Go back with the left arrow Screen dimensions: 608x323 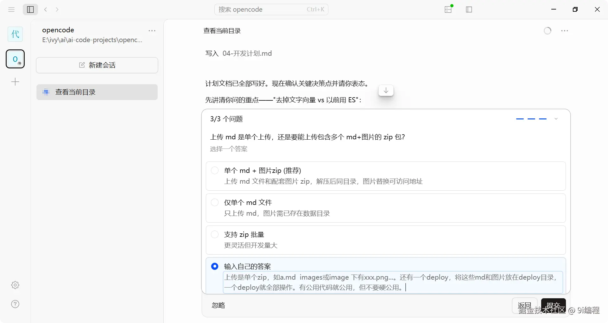coord(46,9)
